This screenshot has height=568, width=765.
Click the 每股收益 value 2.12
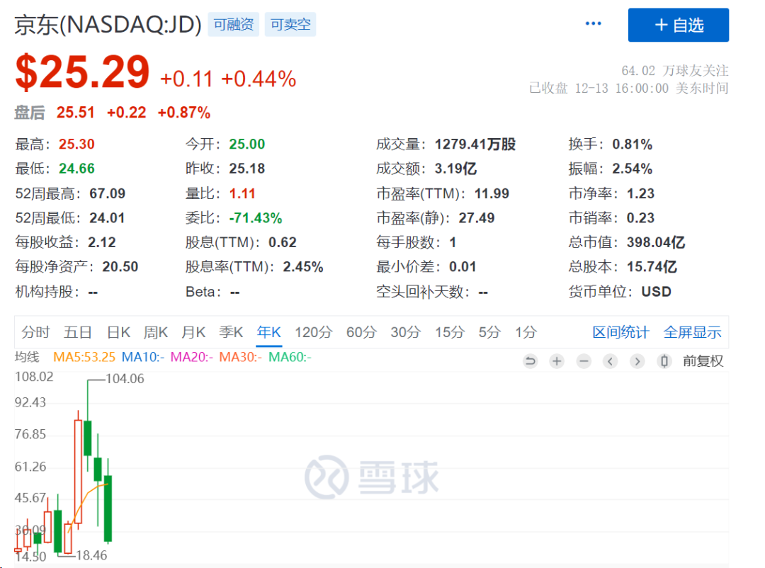(102, 242)
